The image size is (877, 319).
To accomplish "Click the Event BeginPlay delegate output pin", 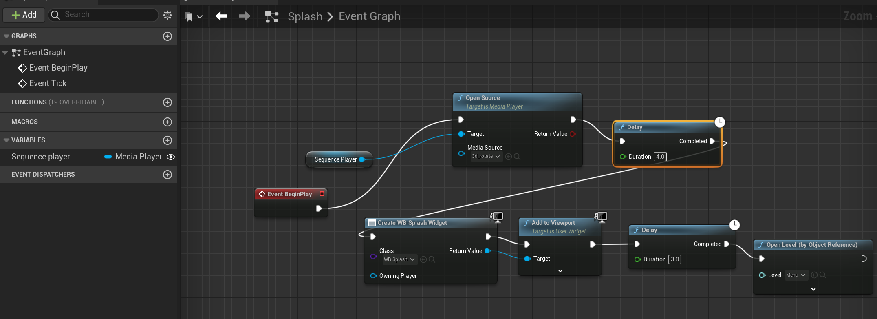I will click(322, 194).
